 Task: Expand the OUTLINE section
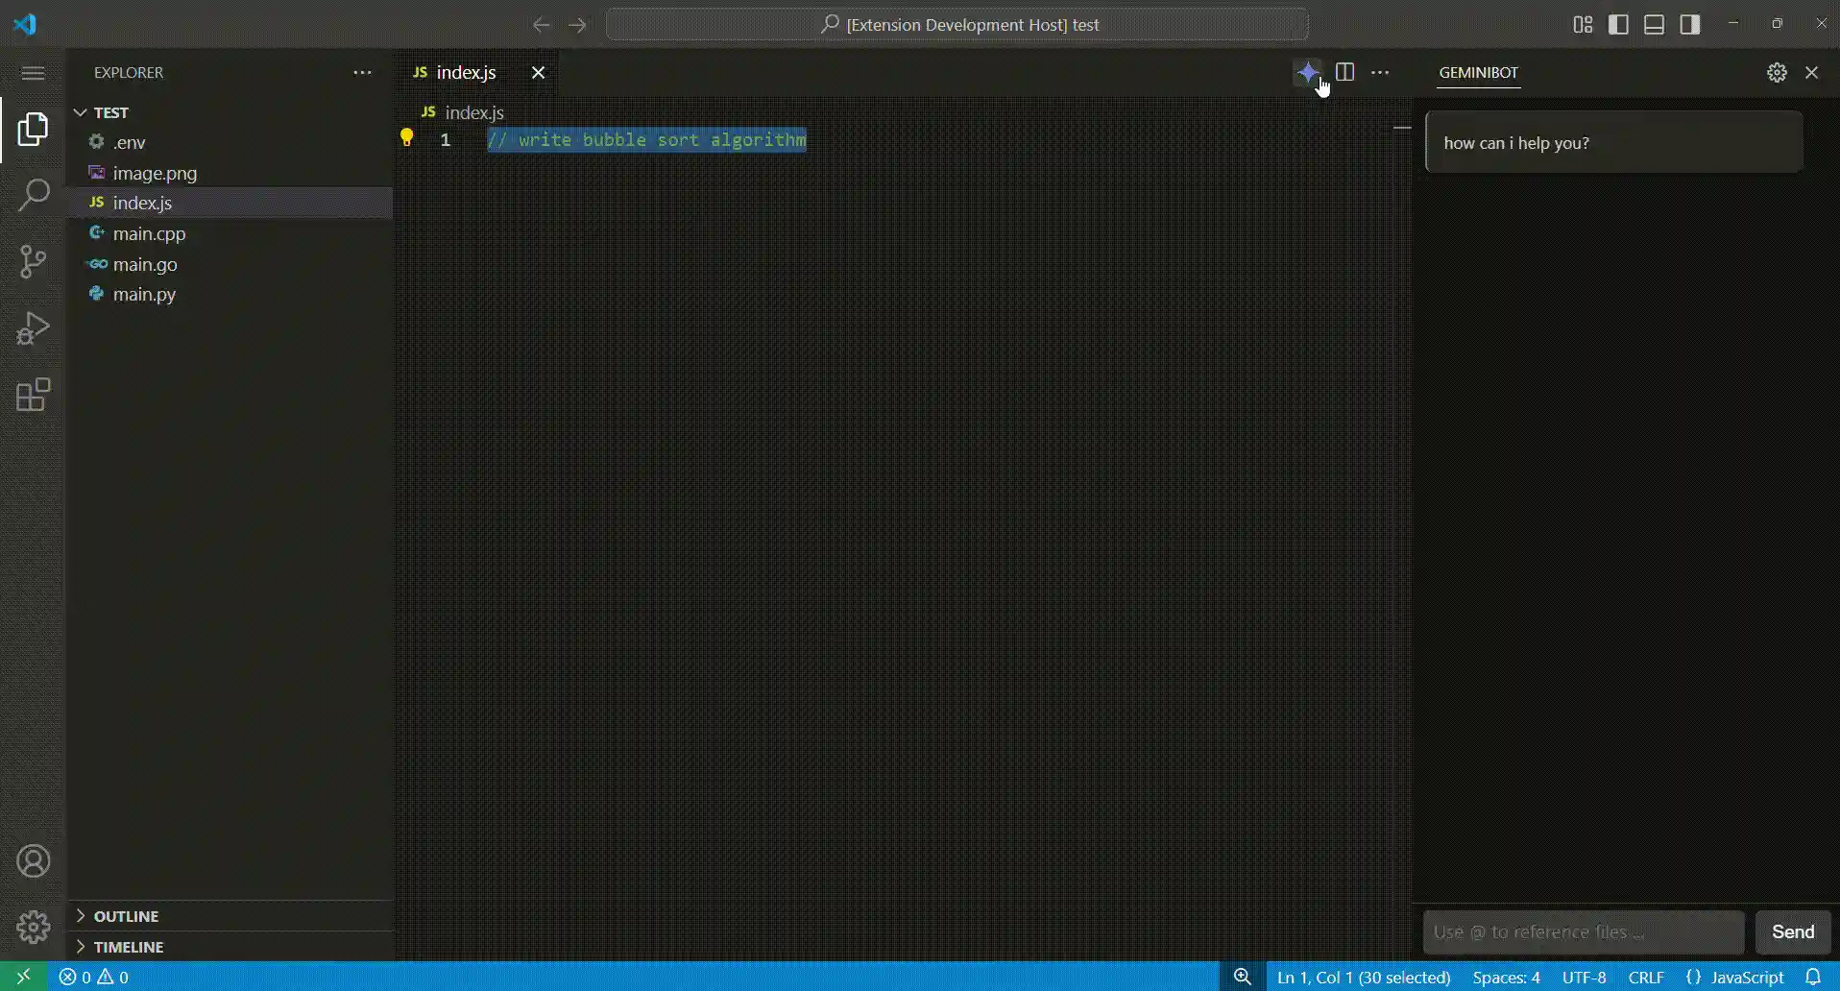230,916
